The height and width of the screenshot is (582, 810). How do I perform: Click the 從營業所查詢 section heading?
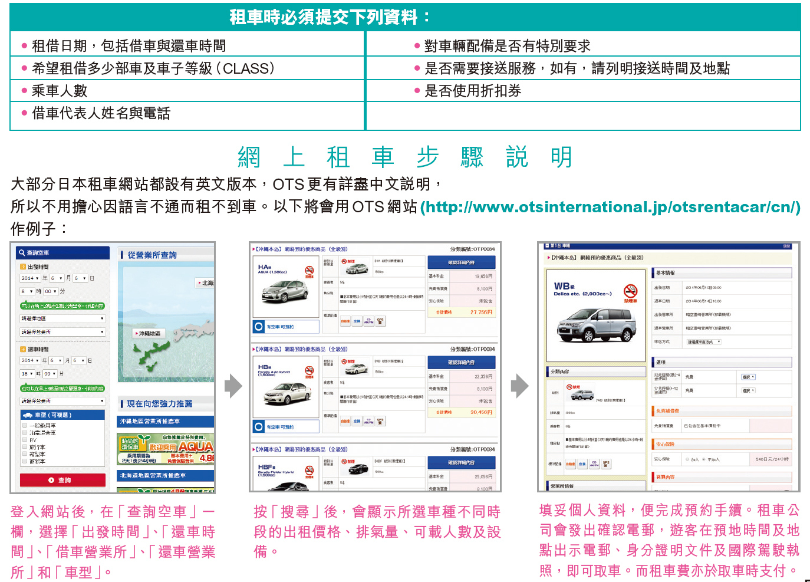[152, 255]
